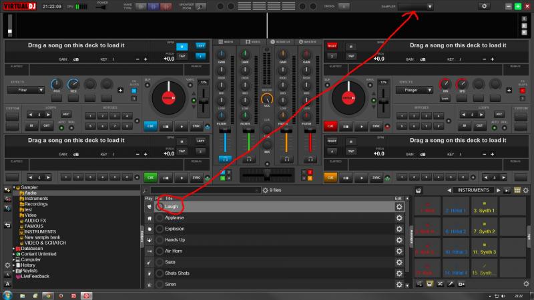This screenshot has height=300, width=534.
Task: Switch to the VIDEO tab in the mixer
Action: click(x=254, y=42)
